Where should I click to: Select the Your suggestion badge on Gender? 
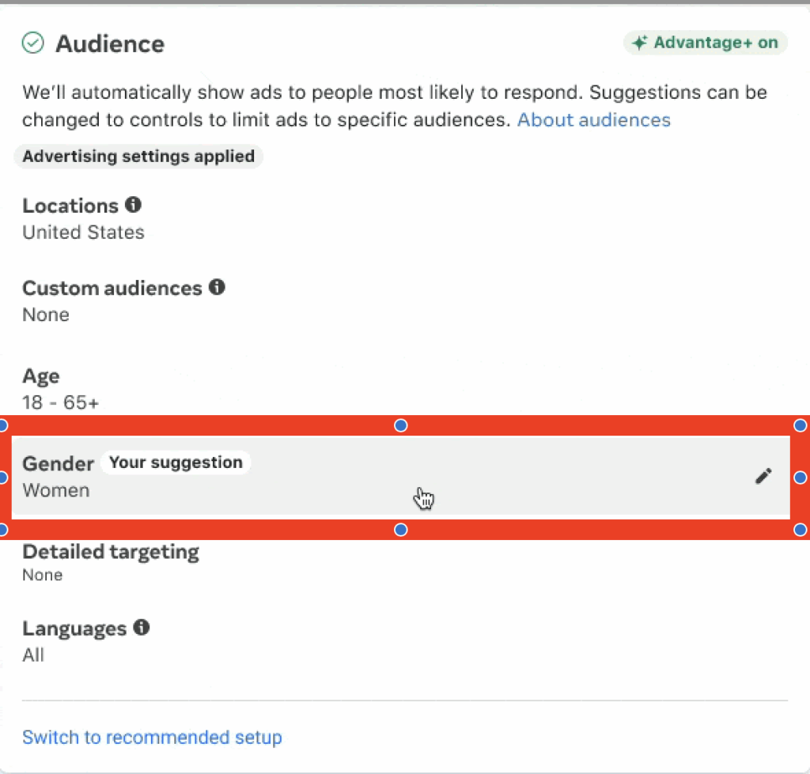[176, 463]
